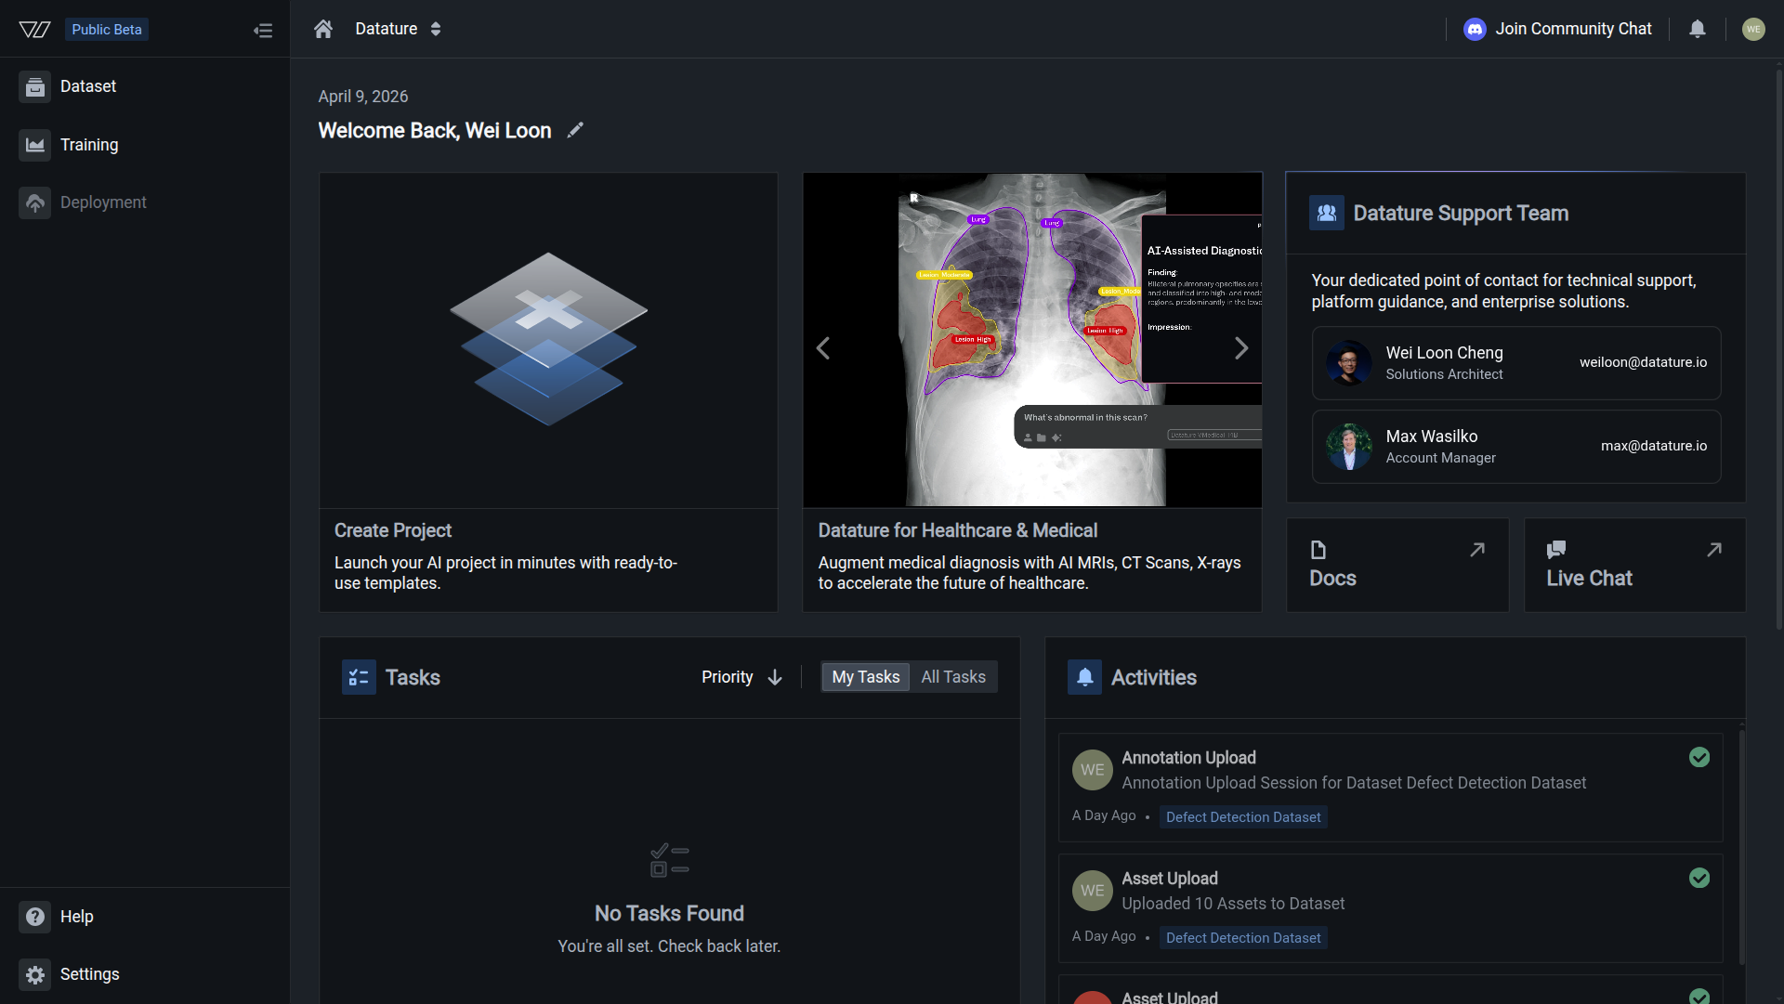Viewport: 1784px width, 1004px height.
Task: Click the Settings gear icon
Action: coord(35,974)
